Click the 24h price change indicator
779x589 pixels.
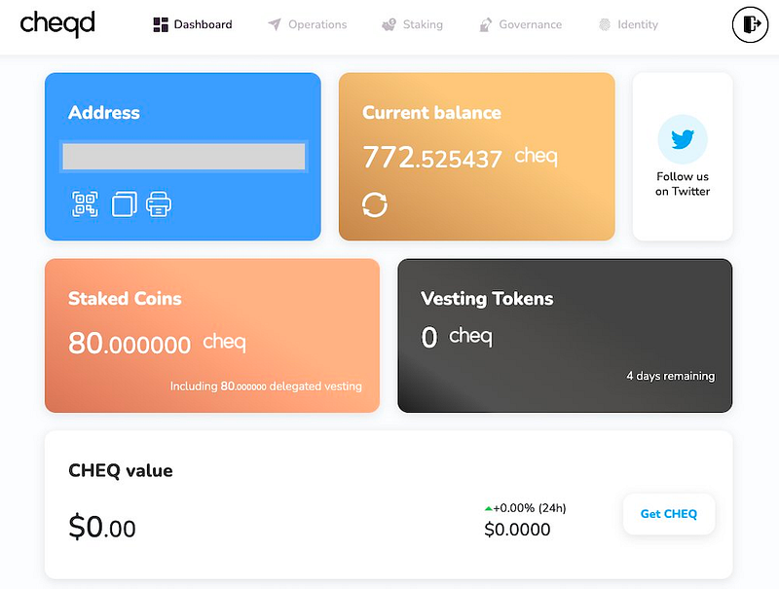pos(525,507)
